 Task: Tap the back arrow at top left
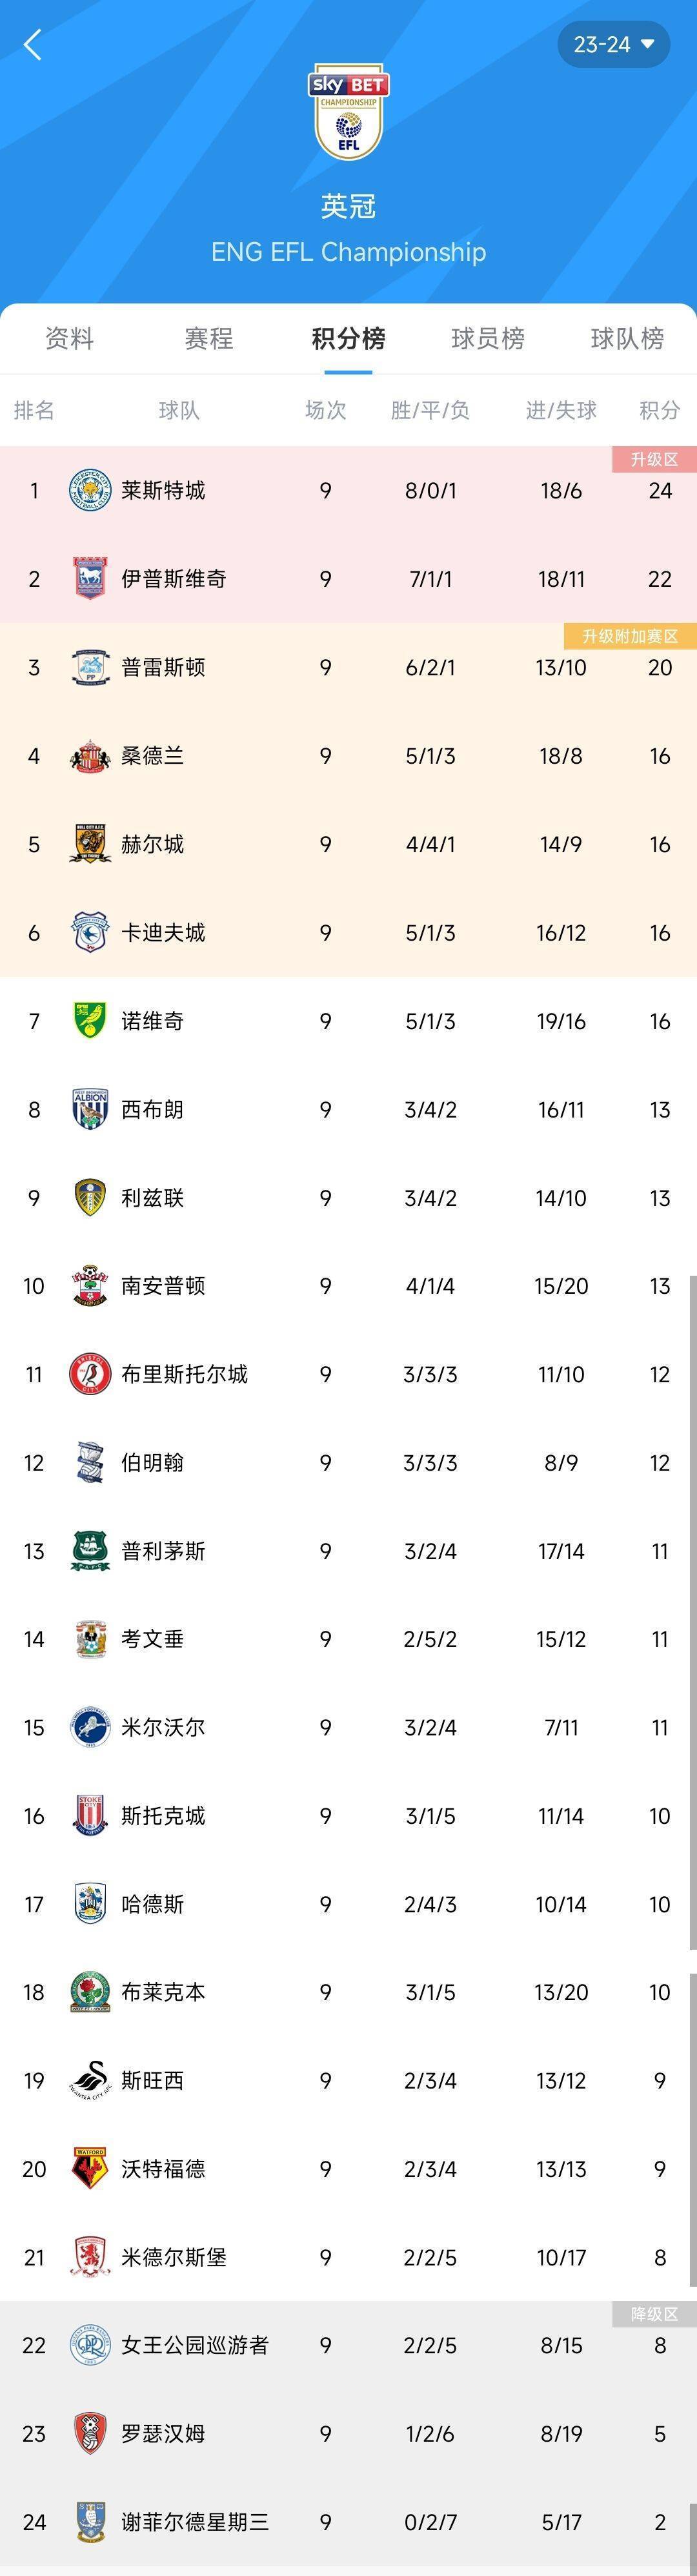tap(33, 44)
